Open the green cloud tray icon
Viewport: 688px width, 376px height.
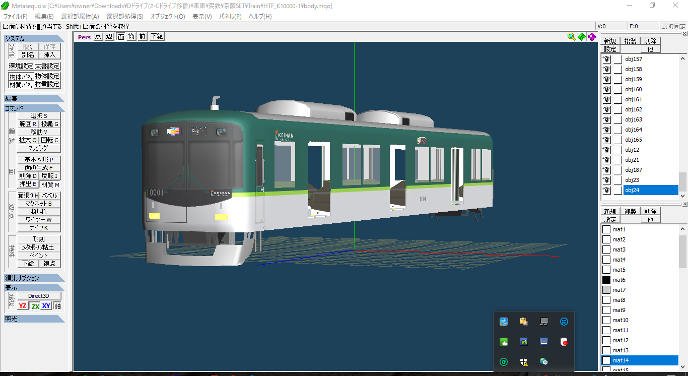point(503,342)
